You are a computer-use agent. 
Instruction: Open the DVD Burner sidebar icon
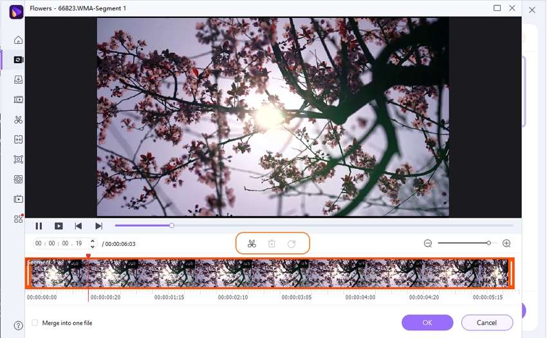(x=19, y=179)
